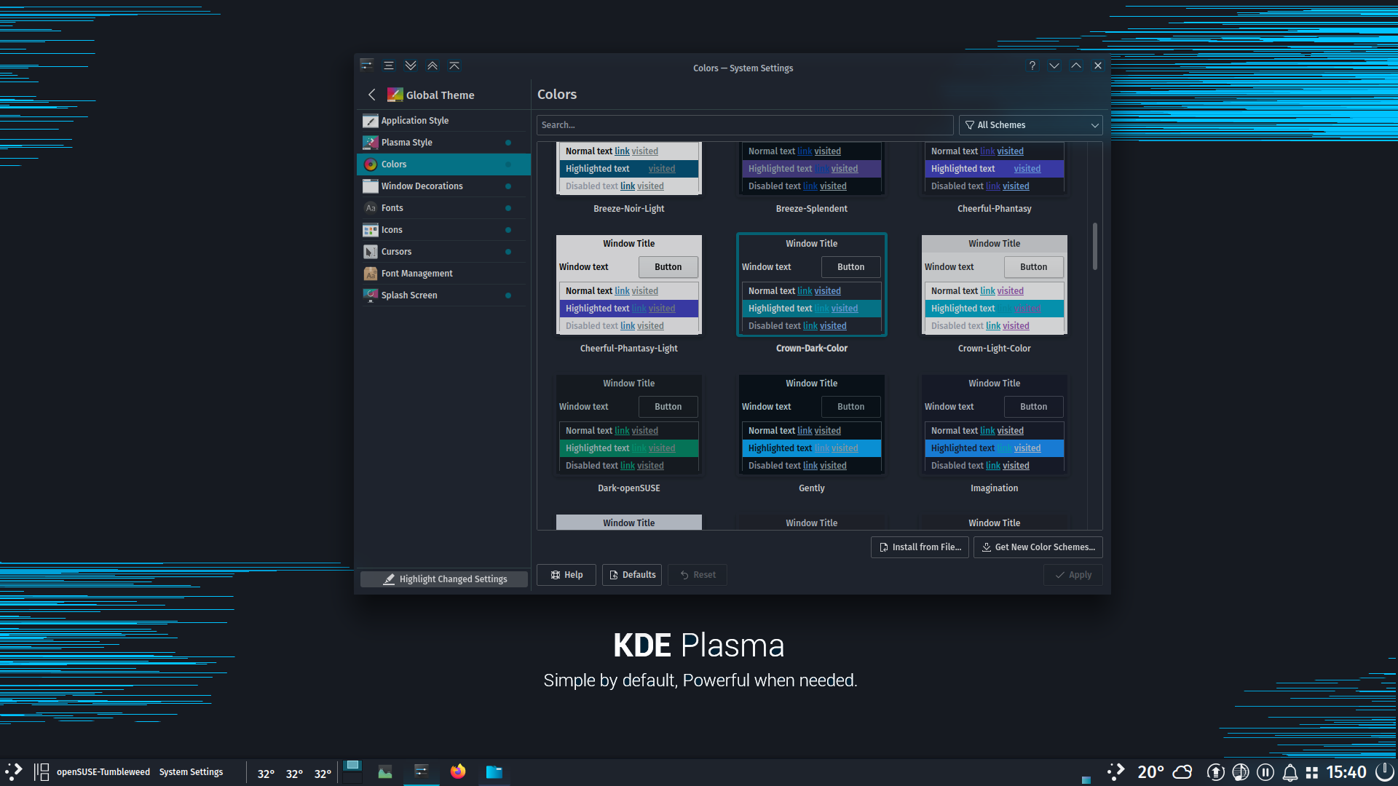Screen dimensions: 1398x786
Task: Click Install from File...
Action: [x=920, y=547]
